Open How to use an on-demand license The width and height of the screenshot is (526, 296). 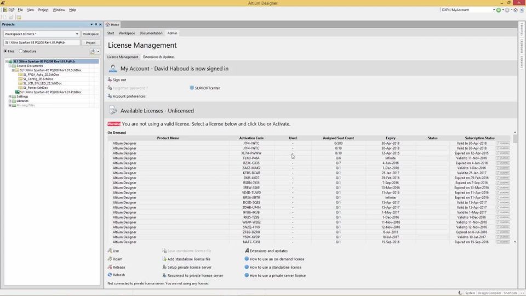[275, 259]
